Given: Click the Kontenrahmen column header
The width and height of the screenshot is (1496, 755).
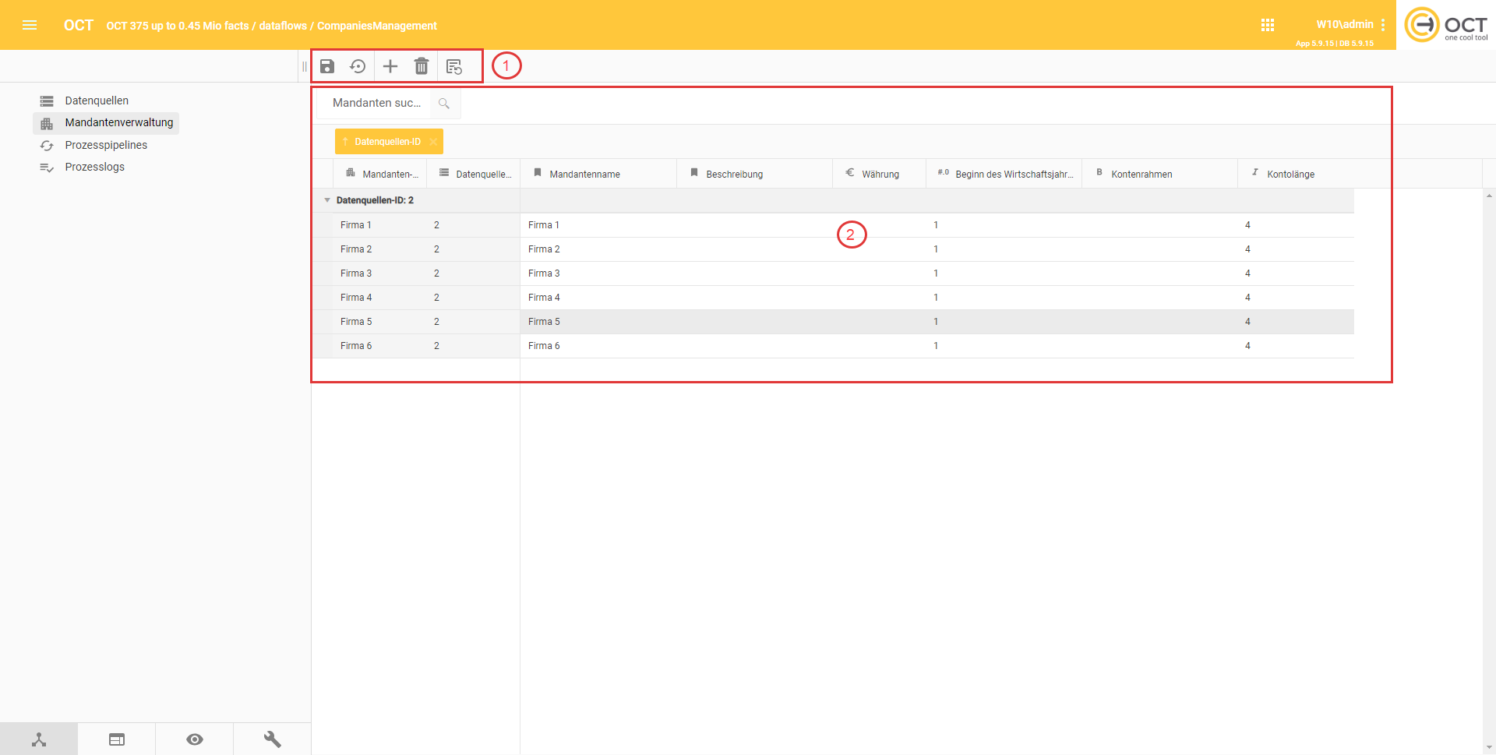Looking at the screenshot, I should (1141, 175).
